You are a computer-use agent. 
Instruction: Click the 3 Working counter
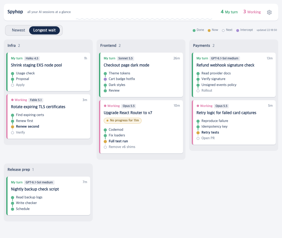[x=252, y=12]
